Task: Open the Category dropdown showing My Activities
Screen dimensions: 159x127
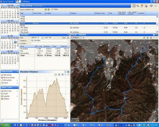Action: 50,41
